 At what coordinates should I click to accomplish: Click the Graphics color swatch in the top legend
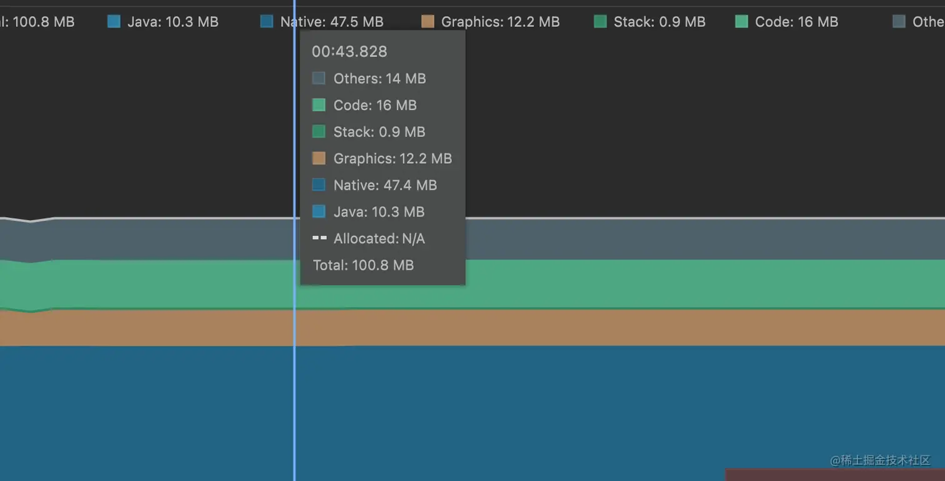(427, 22)
